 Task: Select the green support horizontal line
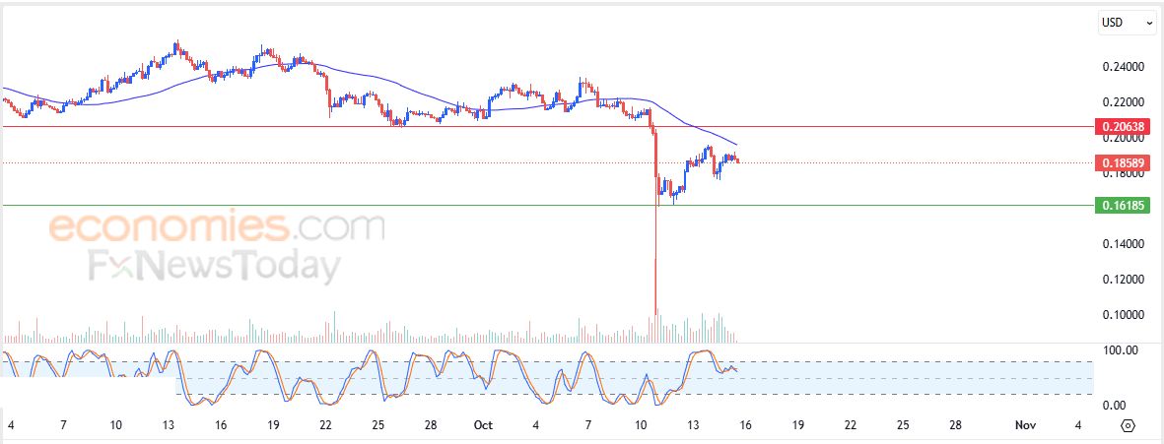click(394, 205)
